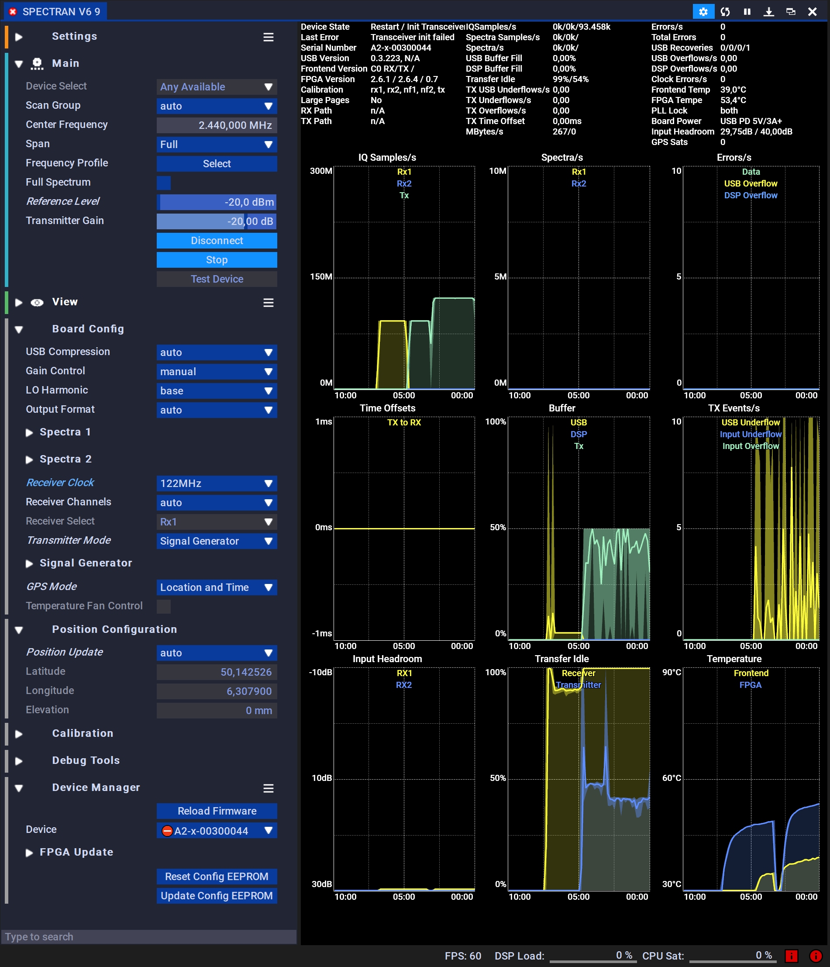Viewport: 830px width, 967px height.
Task: Click the Reload Firmware button
Action: pyautogui.click(x=217, y=811)
